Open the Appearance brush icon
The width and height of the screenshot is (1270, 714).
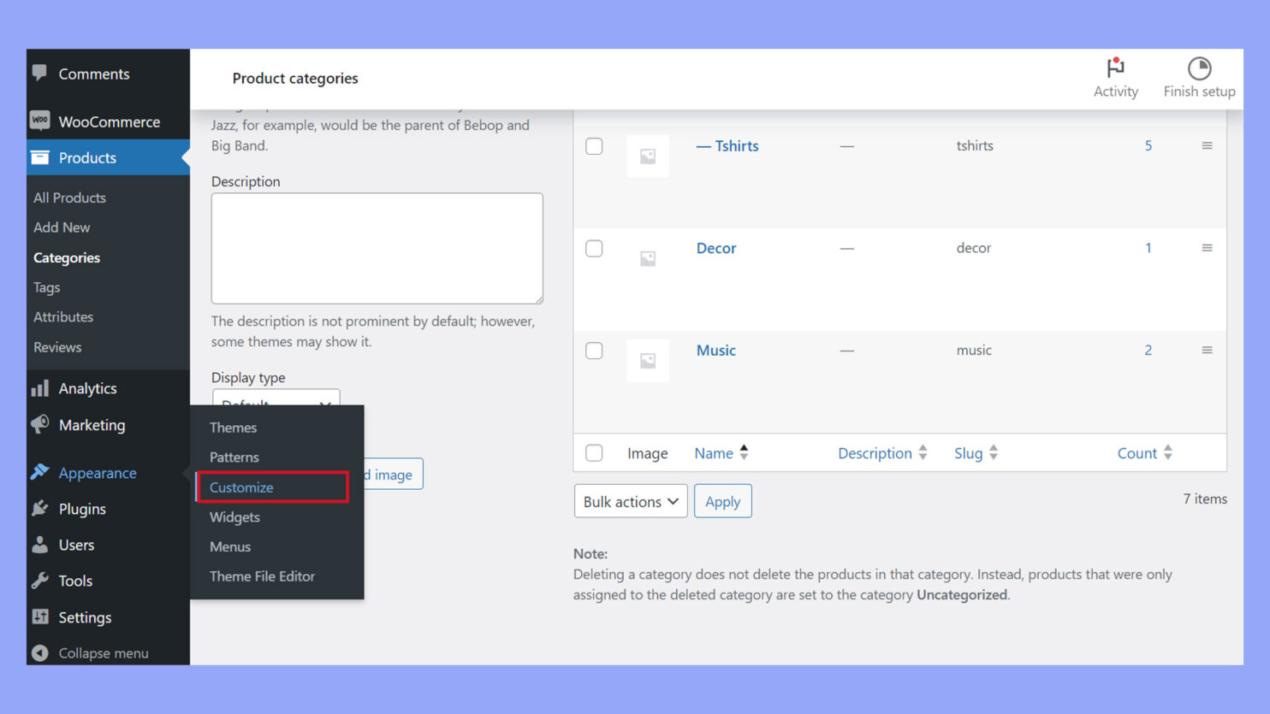39,472
